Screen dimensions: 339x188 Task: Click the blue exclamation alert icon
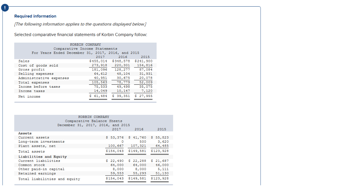[x=5, y=8]
